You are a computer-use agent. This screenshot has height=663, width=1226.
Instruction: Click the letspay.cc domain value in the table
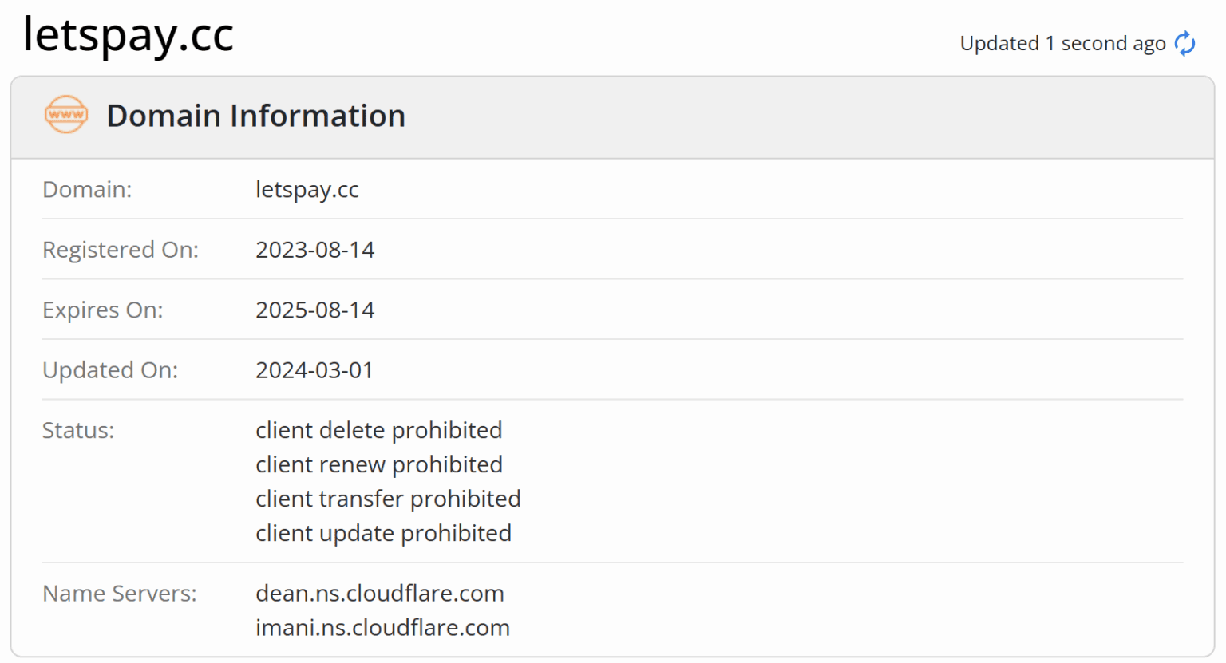pyautogui.click(x=307, y=189)
